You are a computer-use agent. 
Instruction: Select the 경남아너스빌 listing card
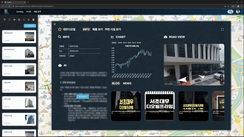pyautogui.click(x=19, y=133)
